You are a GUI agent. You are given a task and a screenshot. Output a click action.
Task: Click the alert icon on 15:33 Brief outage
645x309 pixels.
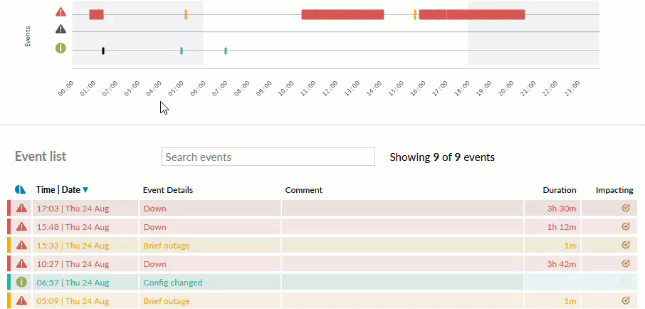click(x=22, y=245)
